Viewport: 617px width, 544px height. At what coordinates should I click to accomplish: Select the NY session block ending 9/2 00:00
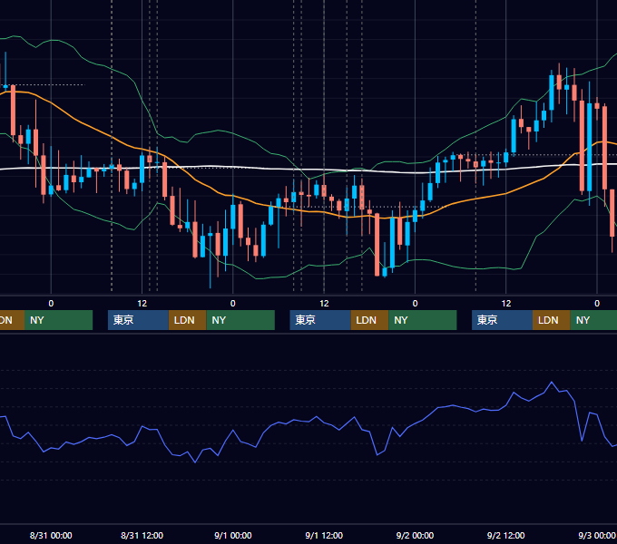[423, 320]
